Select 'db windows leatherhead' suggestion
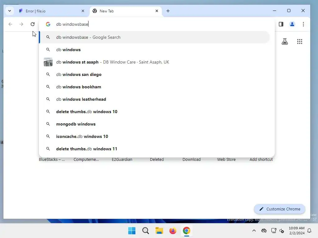318x238 pixels. tap(155, 99)
